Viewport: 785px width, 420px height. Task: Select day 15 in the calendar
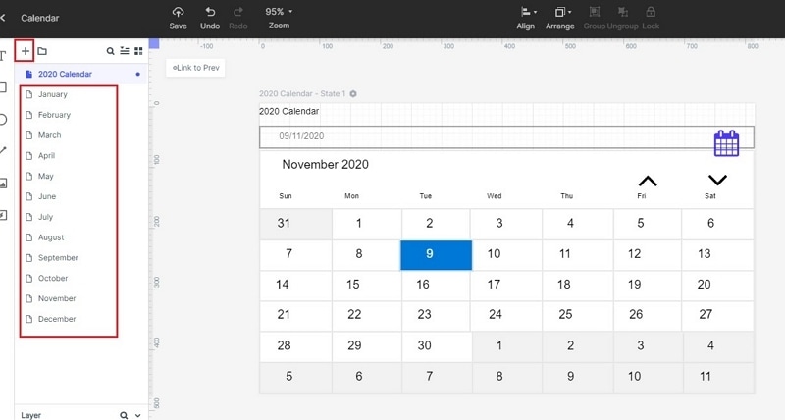pos(366,286)
